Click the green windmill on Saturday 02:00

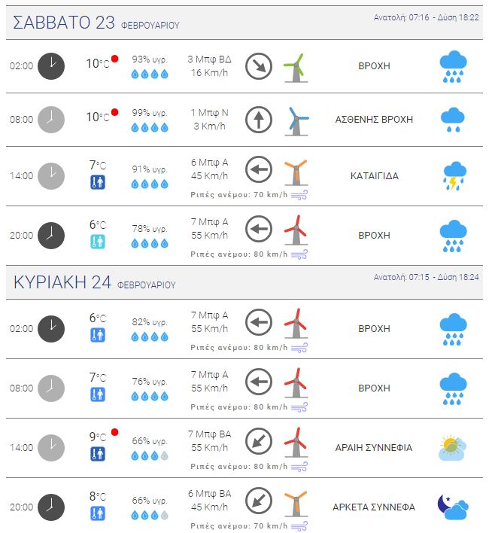pos(296,68)
